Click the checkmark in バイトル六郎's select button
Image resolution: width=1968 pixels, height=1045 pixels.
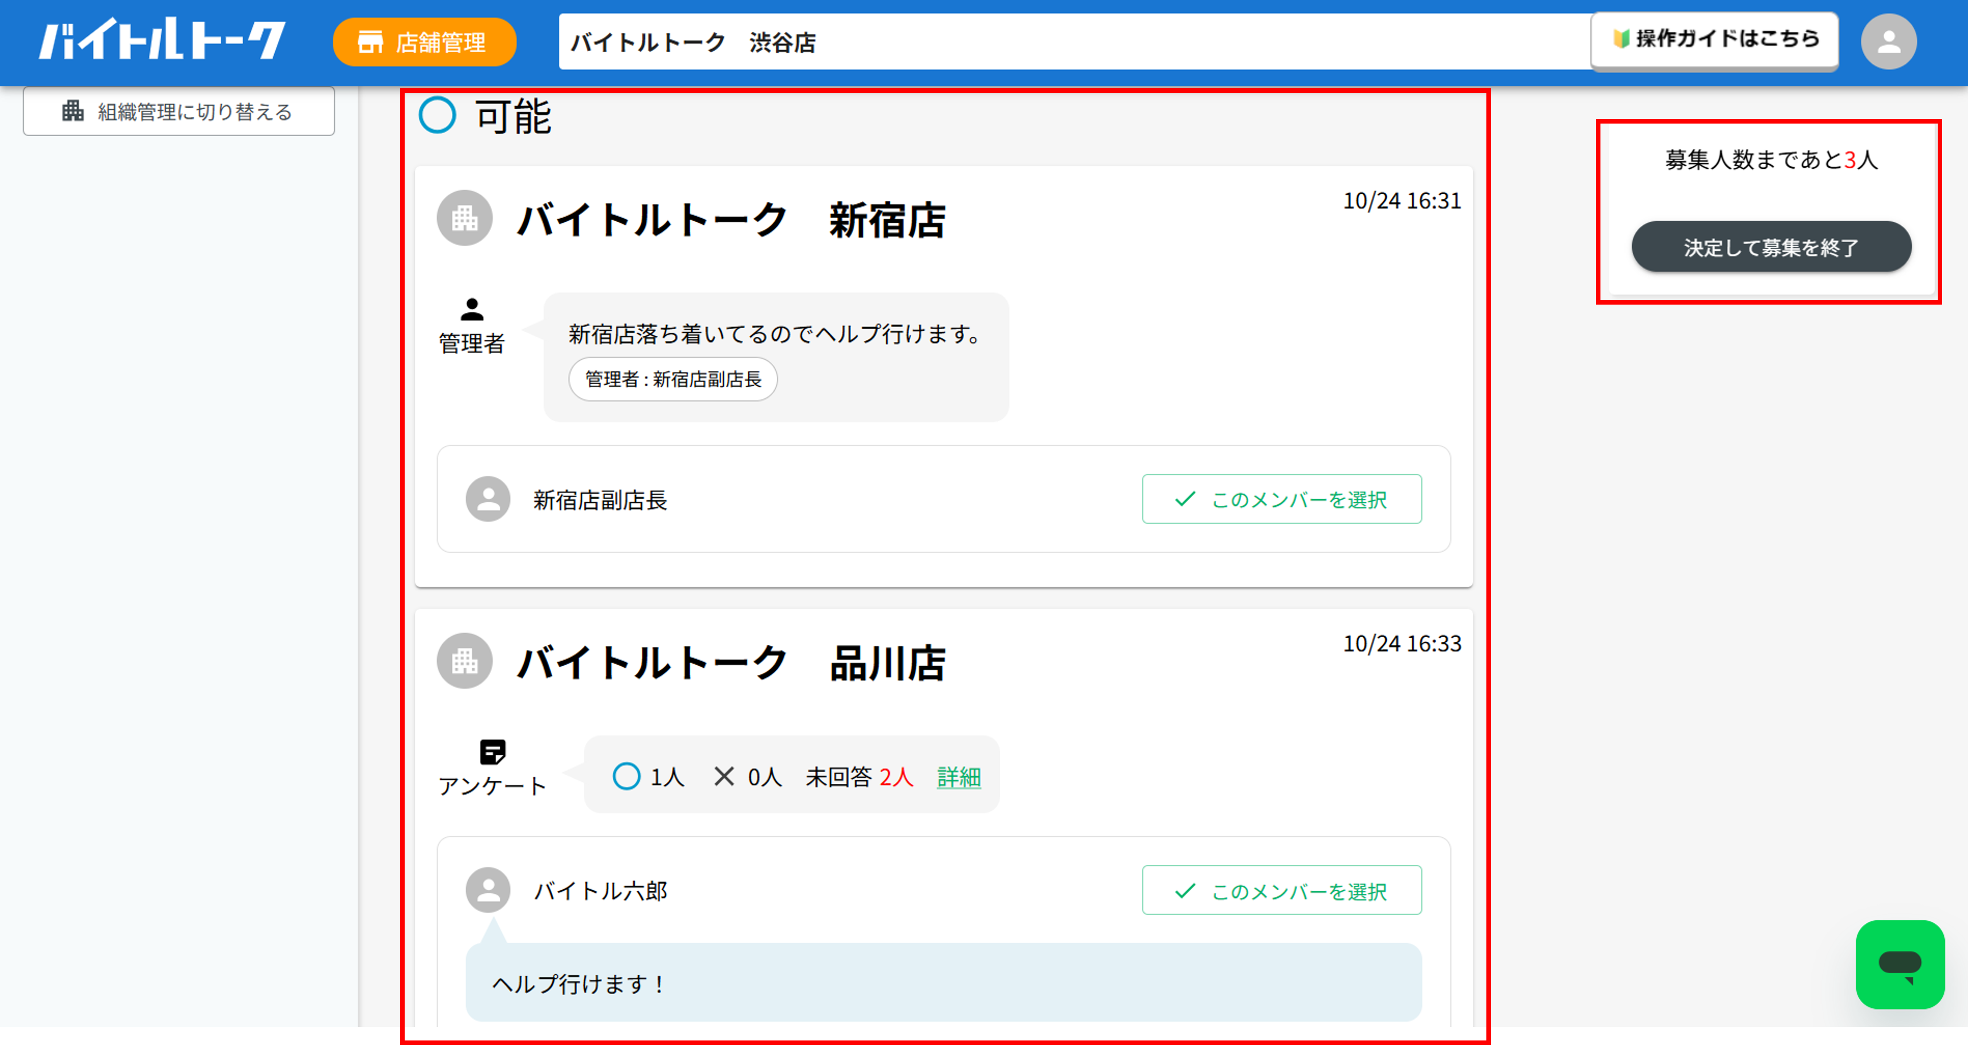tap(1185, 891)
